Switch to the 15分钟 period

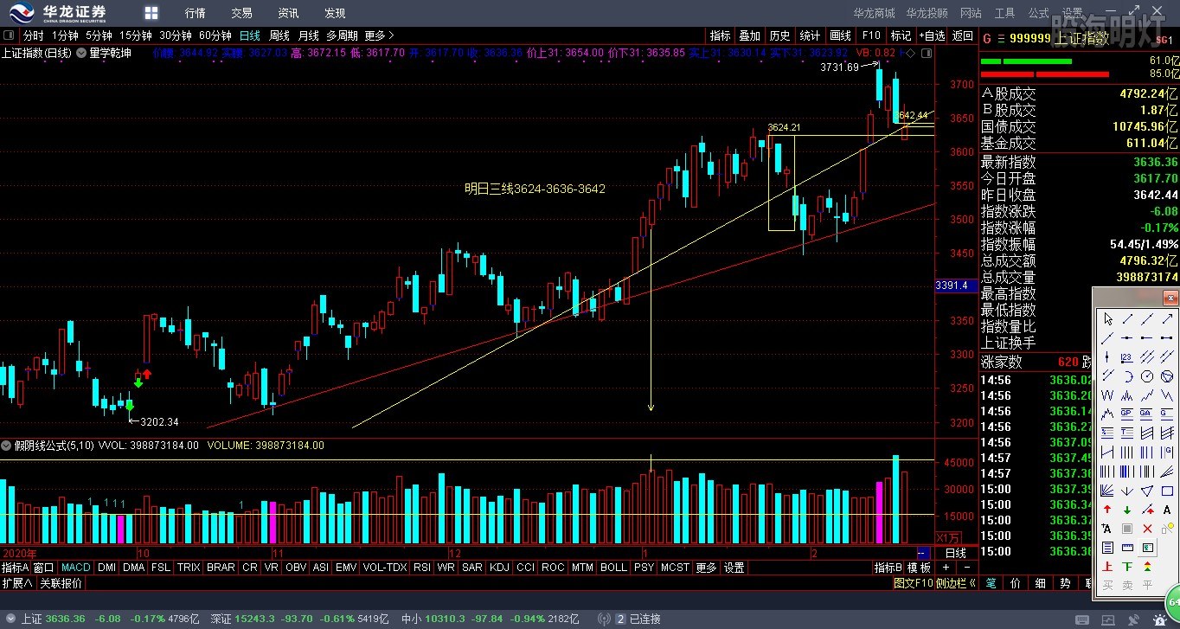[136, 35]
